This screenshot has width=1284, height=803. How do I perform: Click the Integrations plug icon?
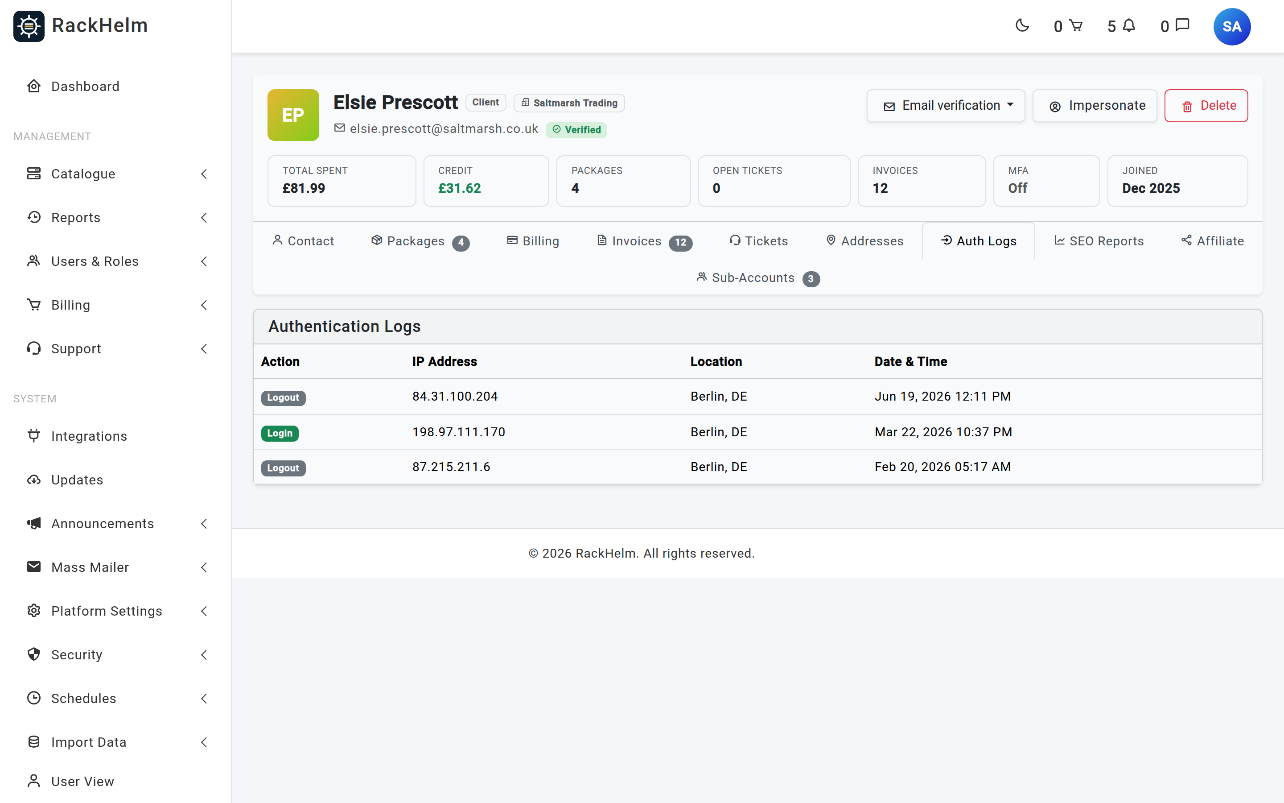(x=34, y=435)
